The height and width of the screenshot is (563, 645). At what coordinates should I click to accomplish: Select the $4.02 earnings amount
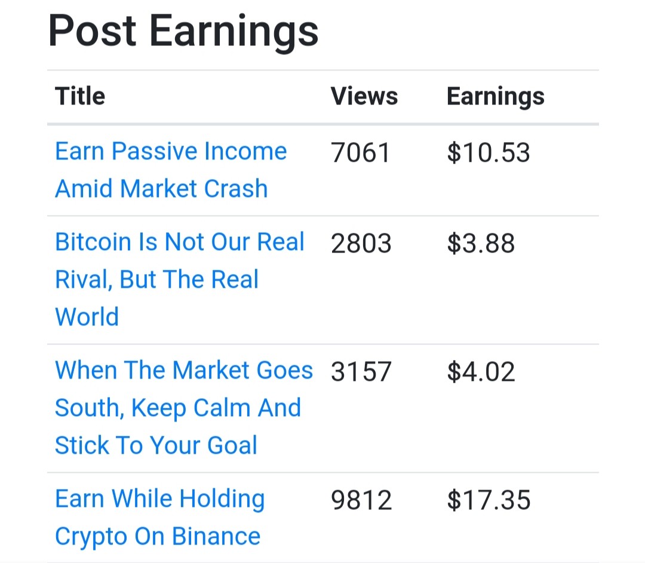point(481,371)
